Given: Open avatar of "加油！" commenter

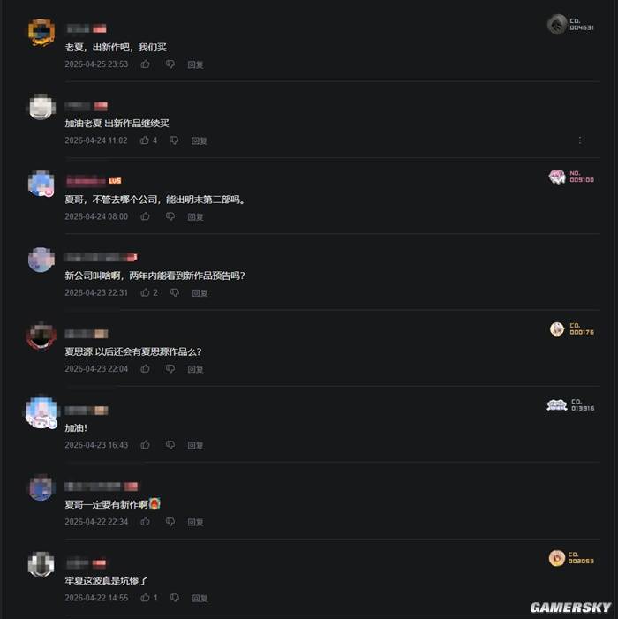Looking at the screenshot, I should click(x=41, y=412).
